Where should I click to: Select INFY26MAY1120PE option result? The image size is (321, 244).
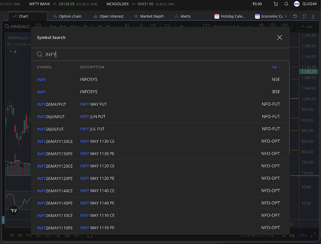[160, 179]
